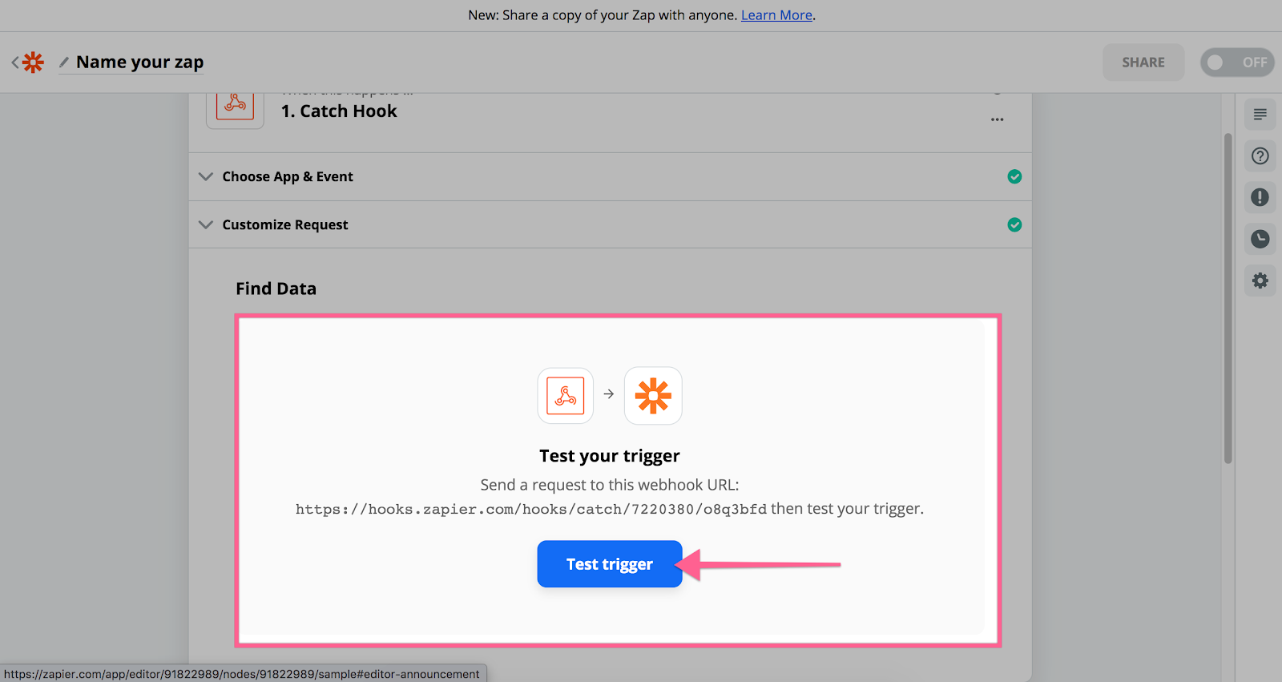
Task: Open the help question mark icon in sidebar
Action: 1260,156
